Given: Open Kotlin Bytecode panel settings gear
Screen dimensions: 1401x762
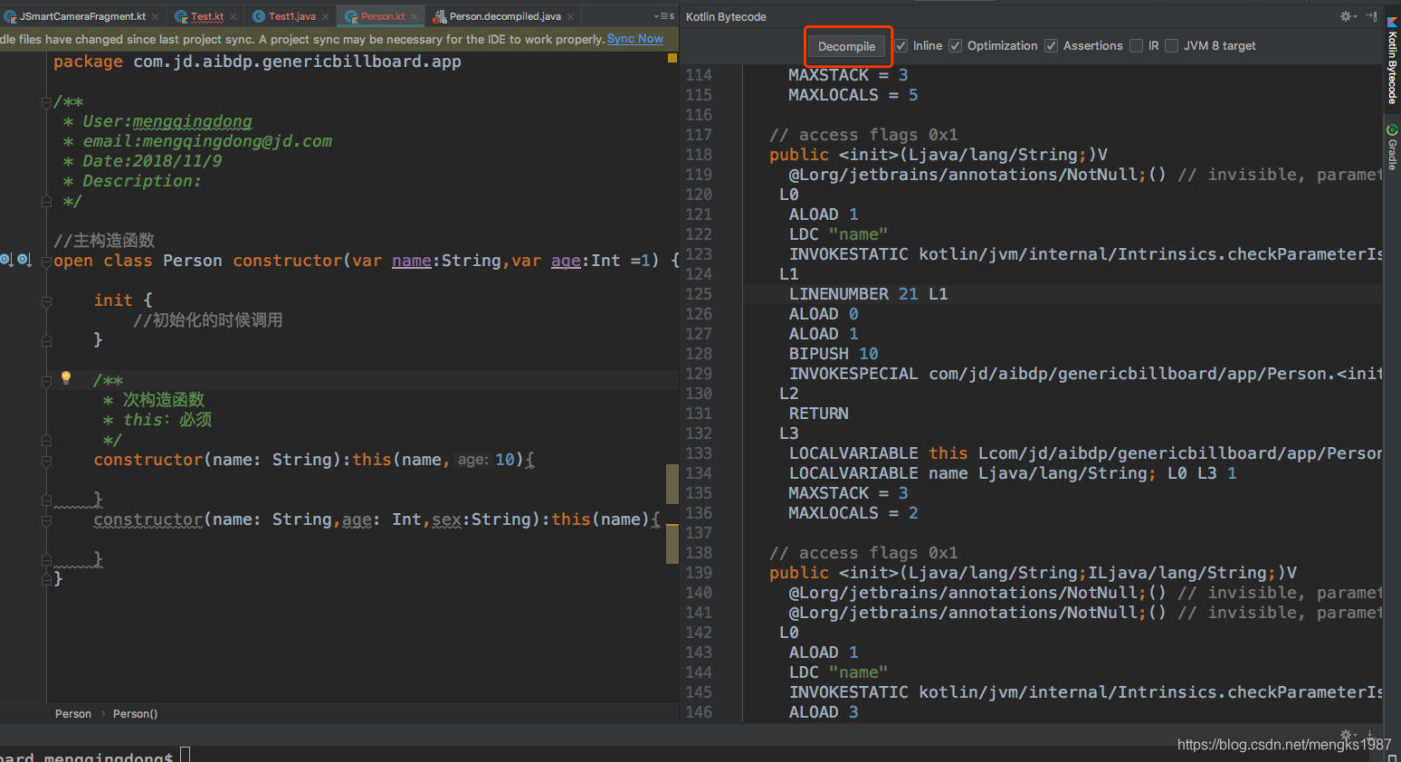Looking at the screenshot, I should tap(1347, 16).
